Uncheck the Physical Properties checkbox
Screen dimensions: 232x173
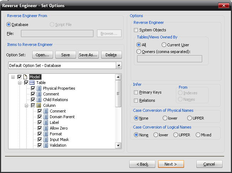point(33,88)
